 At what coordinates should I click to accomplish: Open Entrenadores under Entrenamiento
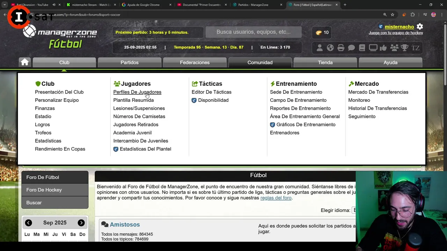(285, 133)
